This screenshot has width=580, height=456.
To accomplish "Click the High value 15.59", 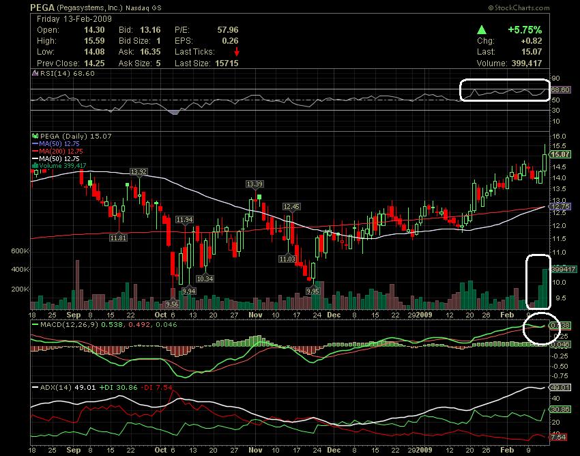I will click(x=94, y=41).
